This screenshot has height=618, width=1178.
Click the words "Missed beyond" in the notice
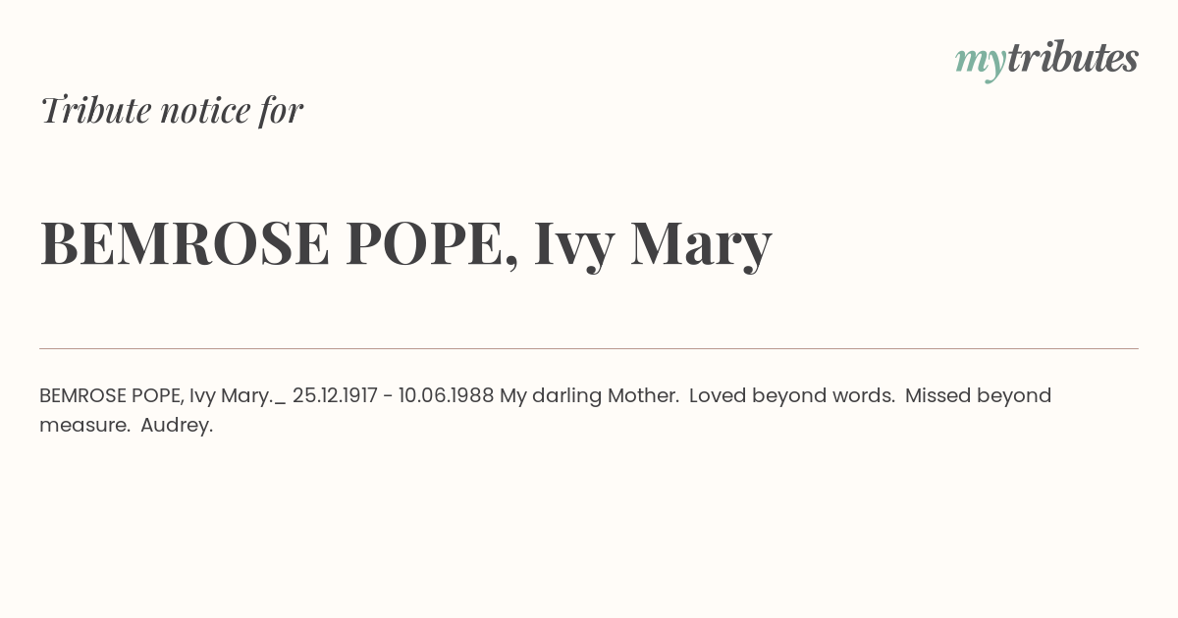(978, 395)
